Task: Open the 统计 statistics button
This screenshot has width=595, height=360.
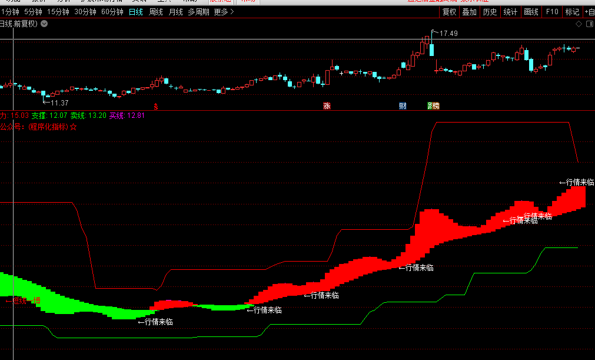Action: pos(510,12)
